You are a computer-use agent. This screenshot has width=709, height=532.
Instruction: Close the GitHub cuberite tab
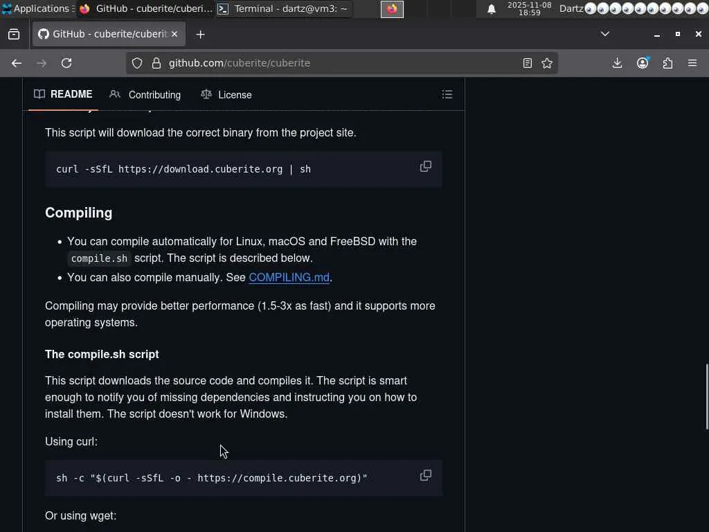(174, 35)
